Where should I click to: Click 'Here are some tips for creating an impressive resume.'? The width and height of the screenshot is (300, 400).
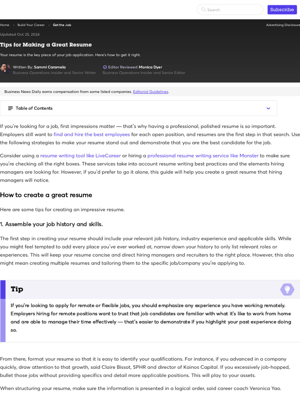[x=62, y=210]
